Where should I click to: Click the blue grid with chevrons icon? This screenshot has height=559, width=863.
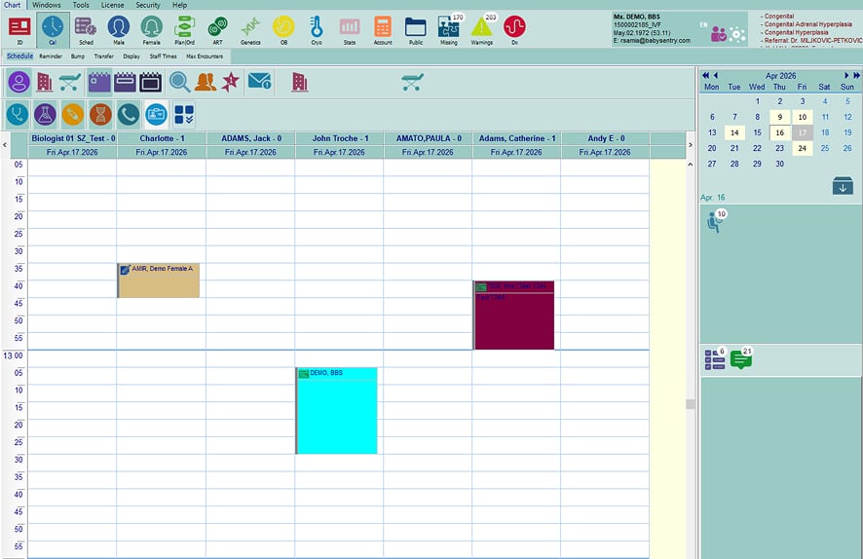coord(184,115)
